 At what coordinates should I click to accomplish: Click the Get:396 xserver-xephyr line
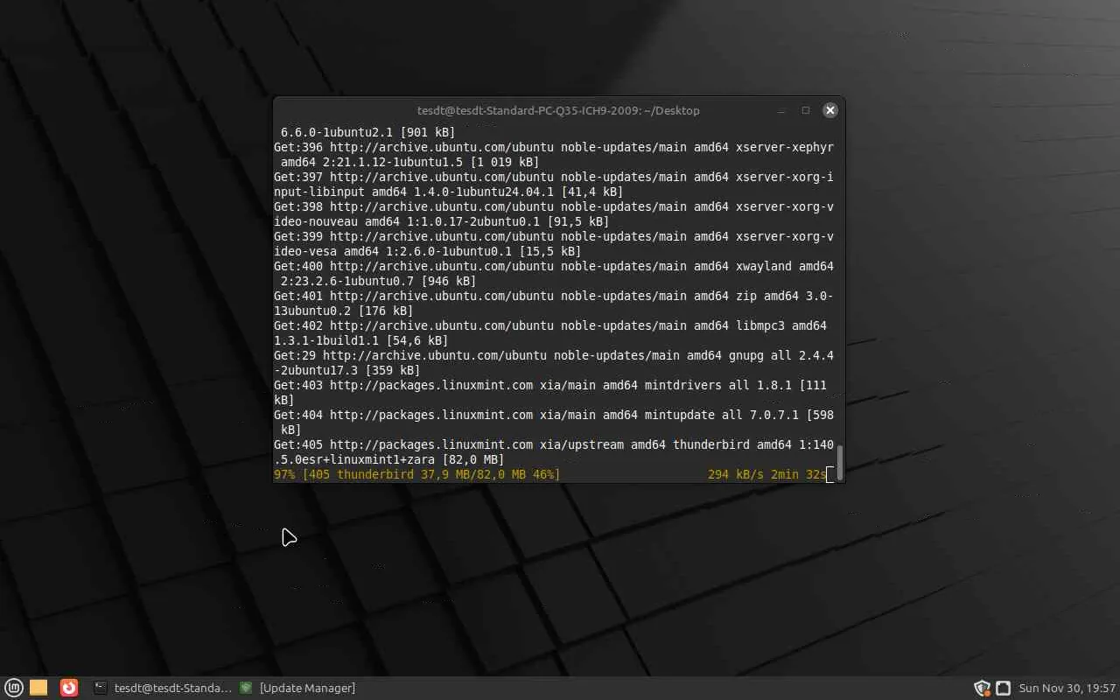[x=554, y=155]
